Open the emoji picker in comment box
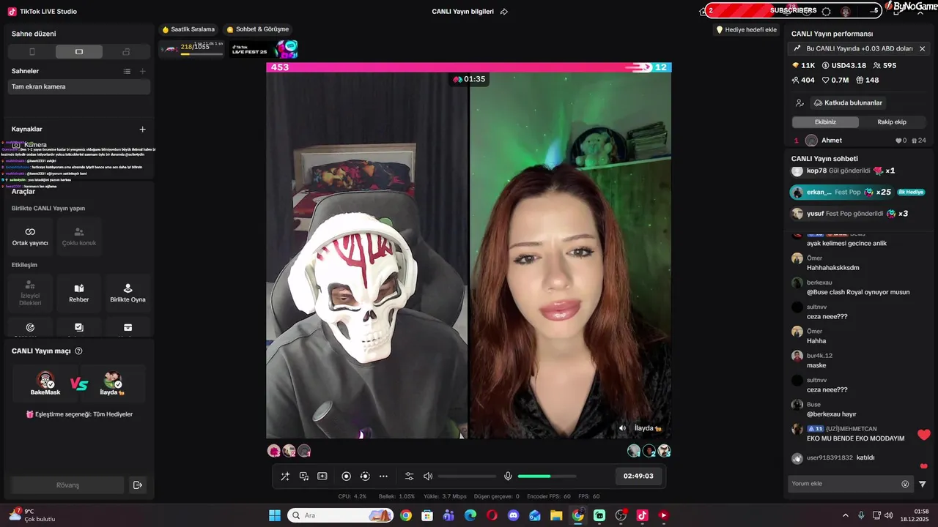The image size is (938, 527). (905, 484)
